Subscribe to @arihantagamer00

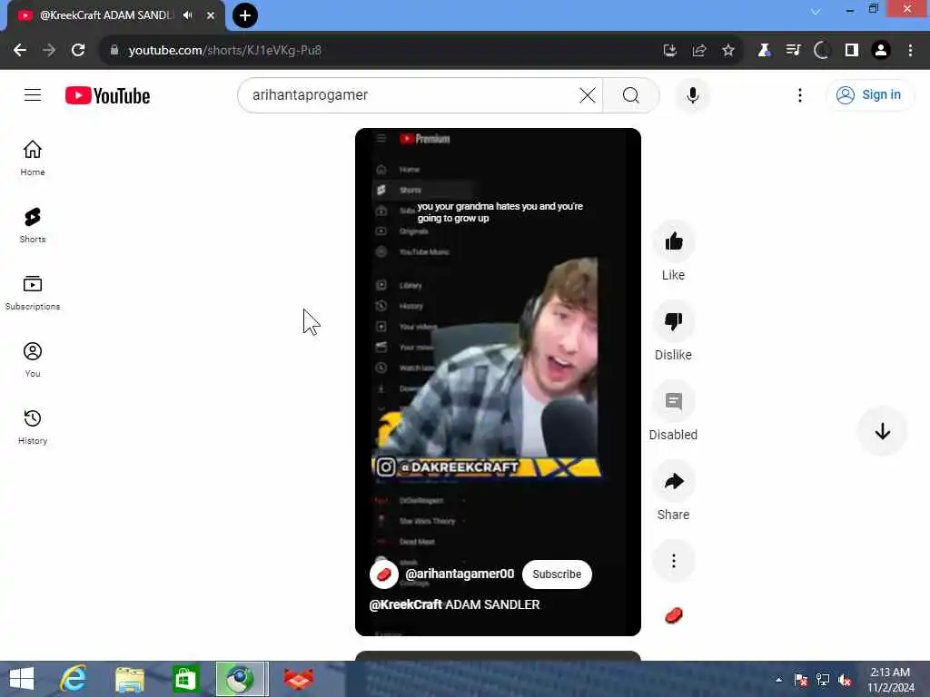[x=557, y=574]
